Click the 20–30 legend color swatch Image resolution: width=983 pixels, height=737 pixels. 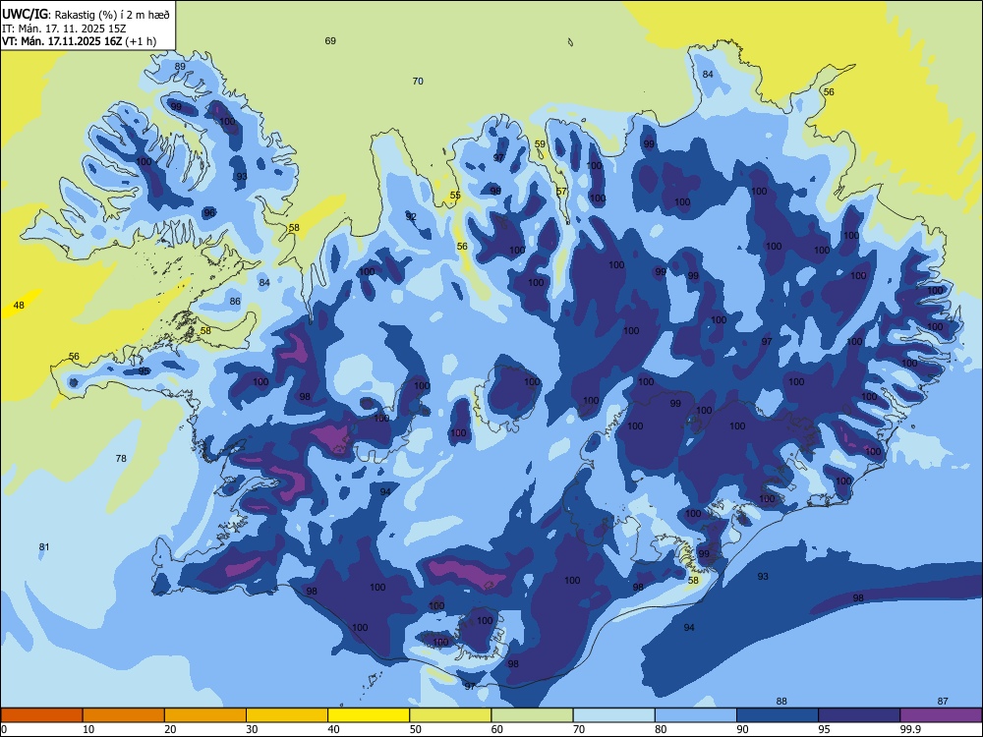click(x=205, y=715)
